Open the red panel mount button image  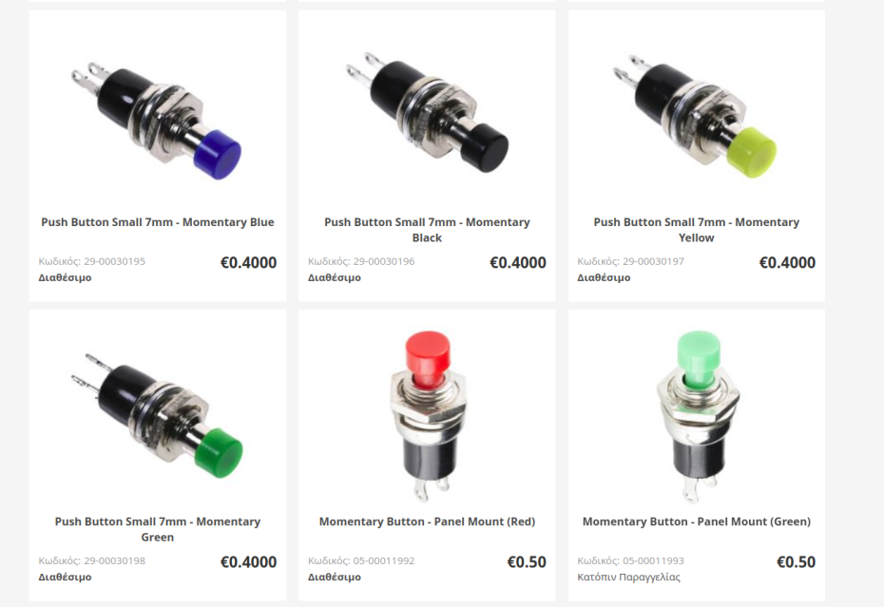coord(427,415)
